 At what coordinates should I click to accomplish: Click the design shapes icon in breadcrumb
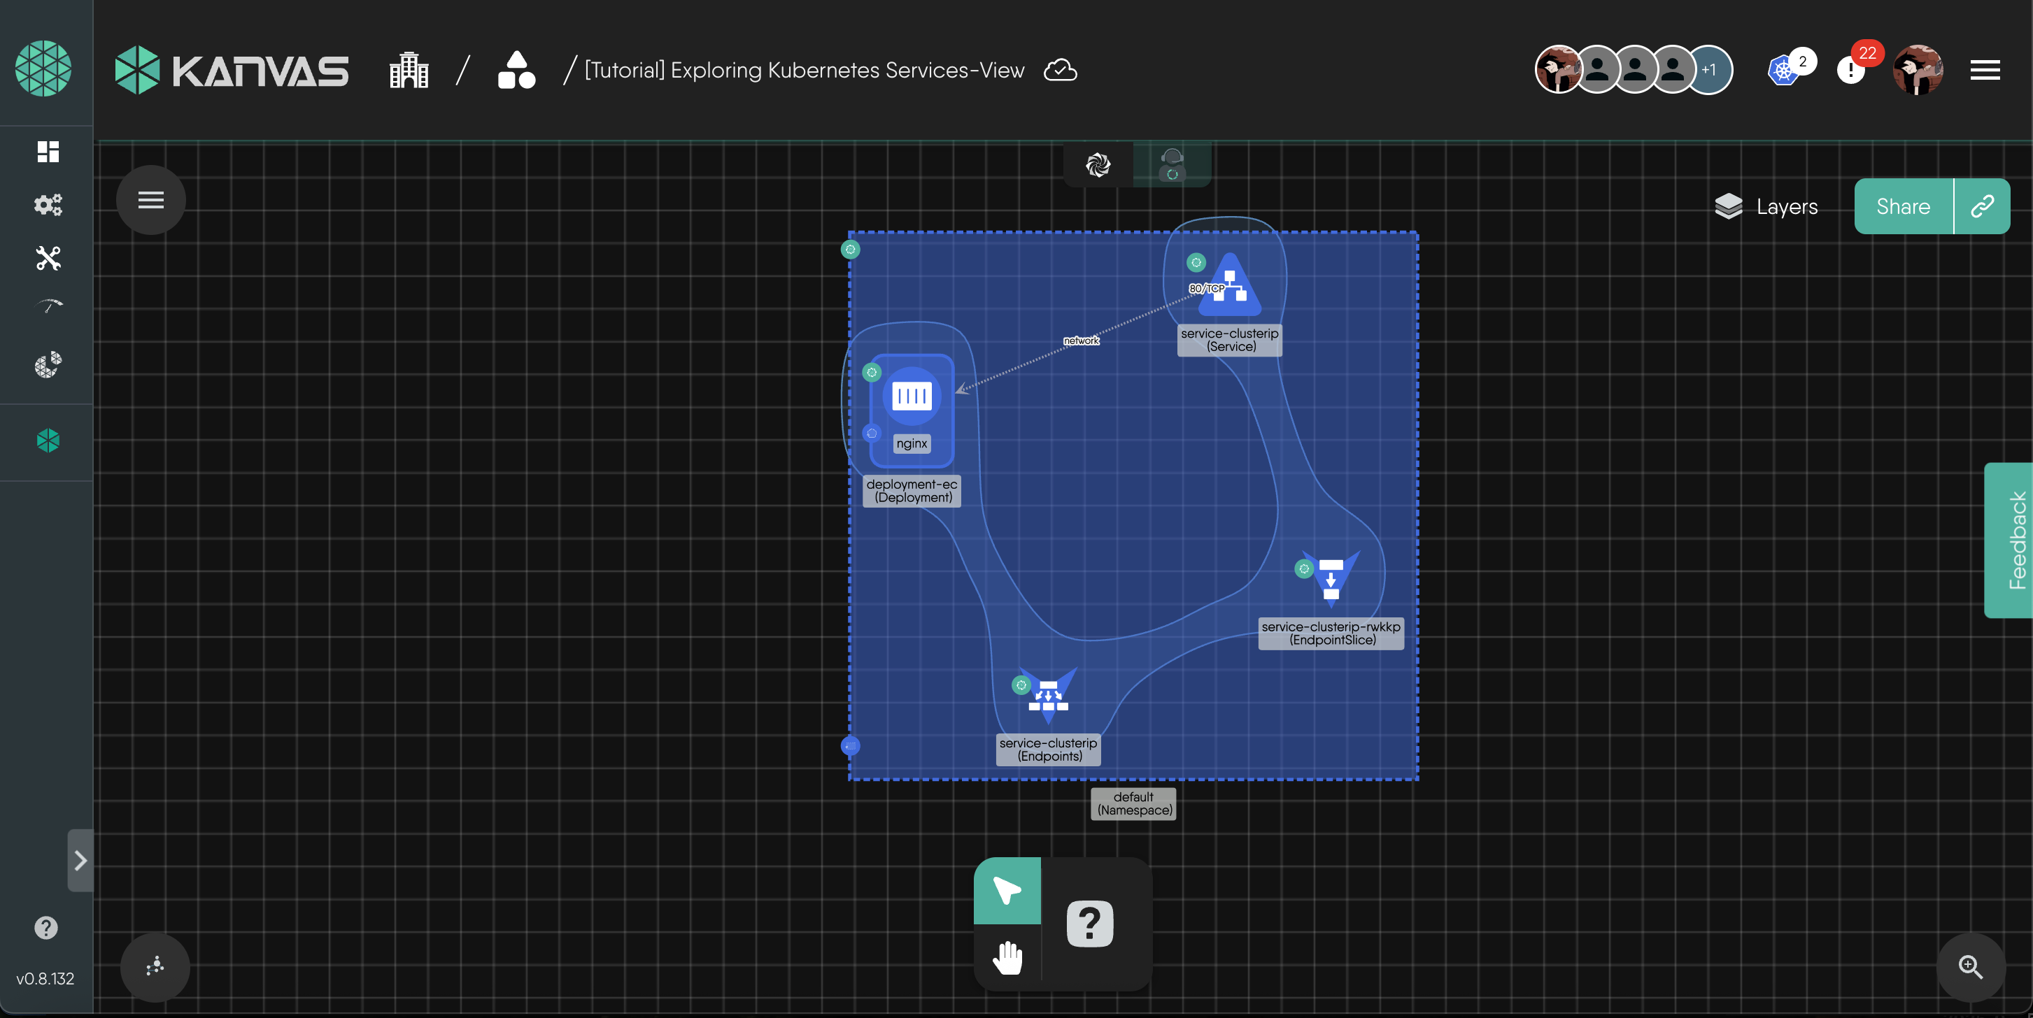(516, 70)
